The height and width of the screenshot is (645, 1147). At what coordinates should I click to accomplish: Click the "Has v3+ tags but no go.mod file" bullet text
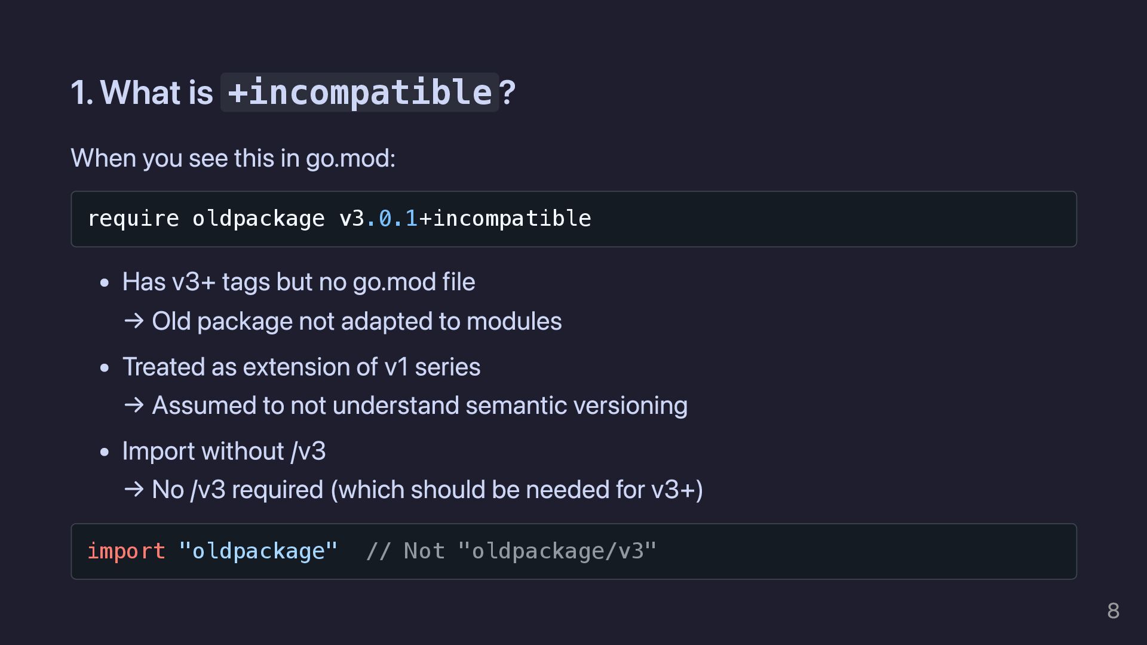click(x=299, y=282)
